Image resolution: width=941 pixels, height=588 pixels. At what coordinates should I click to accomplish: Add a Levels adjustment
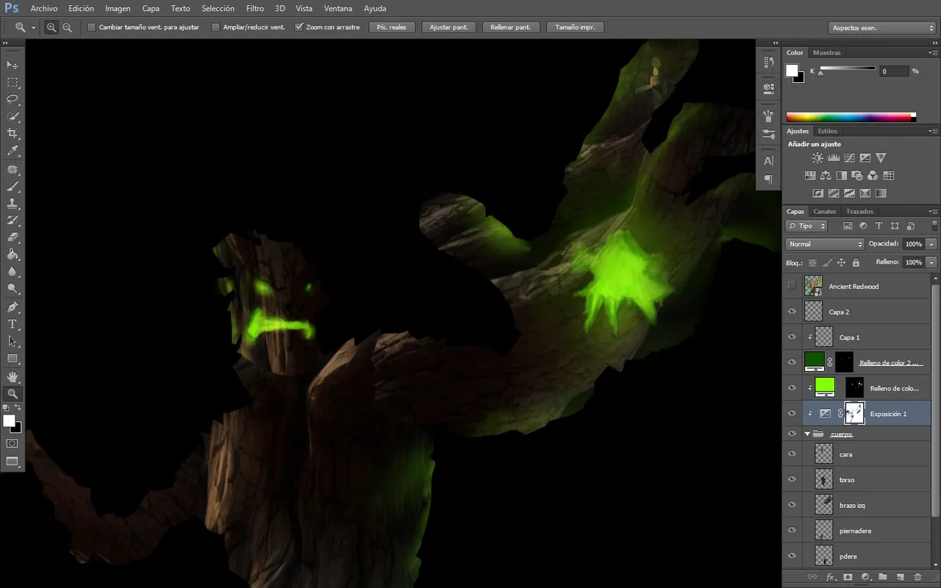point(834,157)
